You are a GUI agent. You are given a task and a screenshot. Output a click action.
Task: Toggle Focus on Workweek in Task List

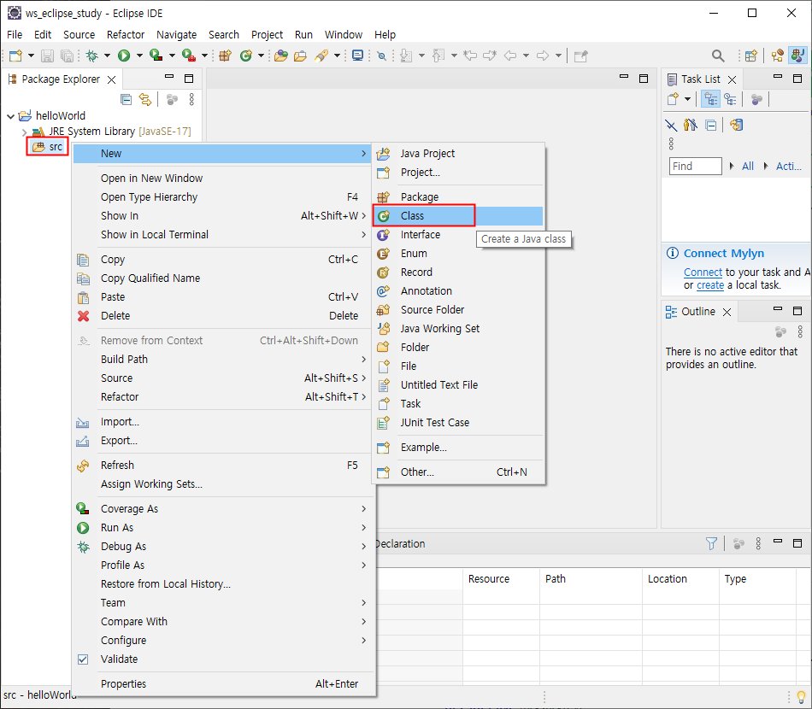pyautogui.click(x=756, y=99)
